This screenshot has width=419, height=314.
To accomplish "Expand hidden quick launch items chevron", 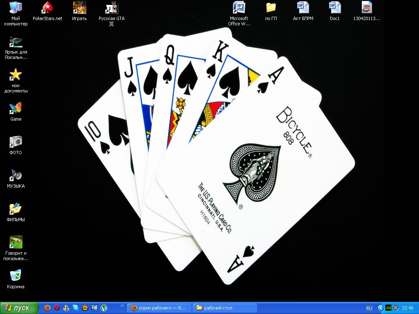I will tap(122, 306).
